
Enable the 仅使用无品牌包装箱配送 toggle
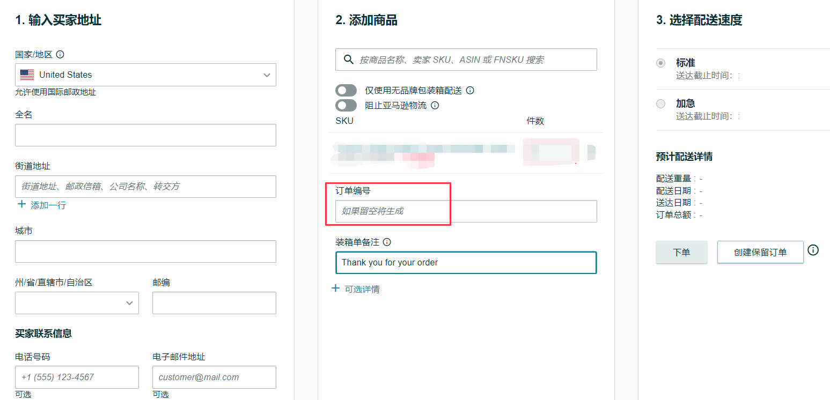[346, 90]
